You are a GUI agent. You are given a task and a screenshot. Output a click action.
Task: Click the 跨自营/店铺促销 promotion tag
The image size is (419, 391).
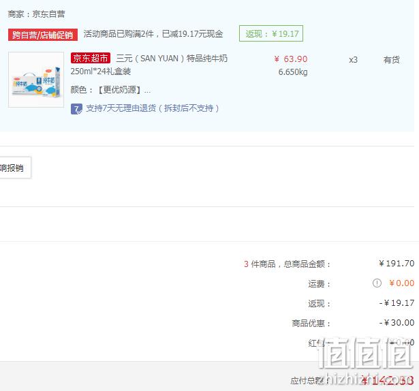[x=43, y=35]
